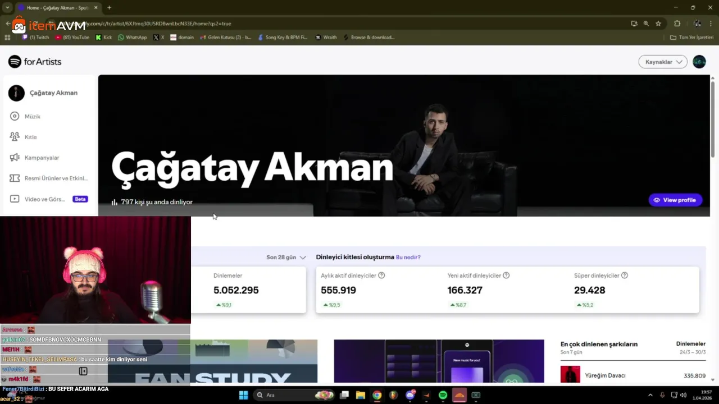Click the 797 kişi şu anda dinliyor text
This screenshot has height=404, width=719.
[x=156, y=202]
